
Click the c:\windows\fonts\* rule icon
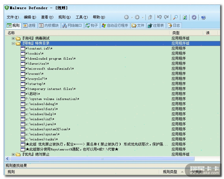(x=23, y=109)
